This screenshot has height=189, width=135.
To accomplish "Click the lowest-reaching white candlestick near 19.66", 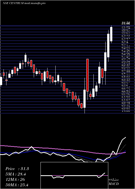I will [x=85, y=99].
